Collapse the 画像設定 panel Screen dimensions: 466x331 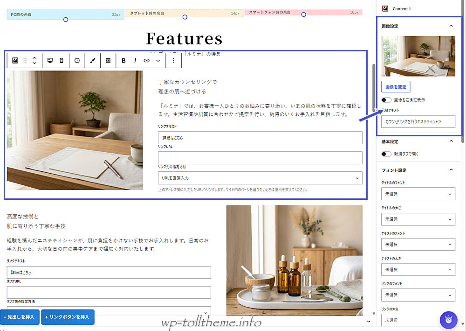click(451, 26)
